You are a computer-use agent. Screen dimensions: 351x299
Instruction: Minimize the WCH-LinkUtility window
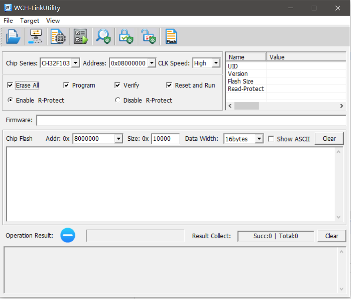pos(291,8)
